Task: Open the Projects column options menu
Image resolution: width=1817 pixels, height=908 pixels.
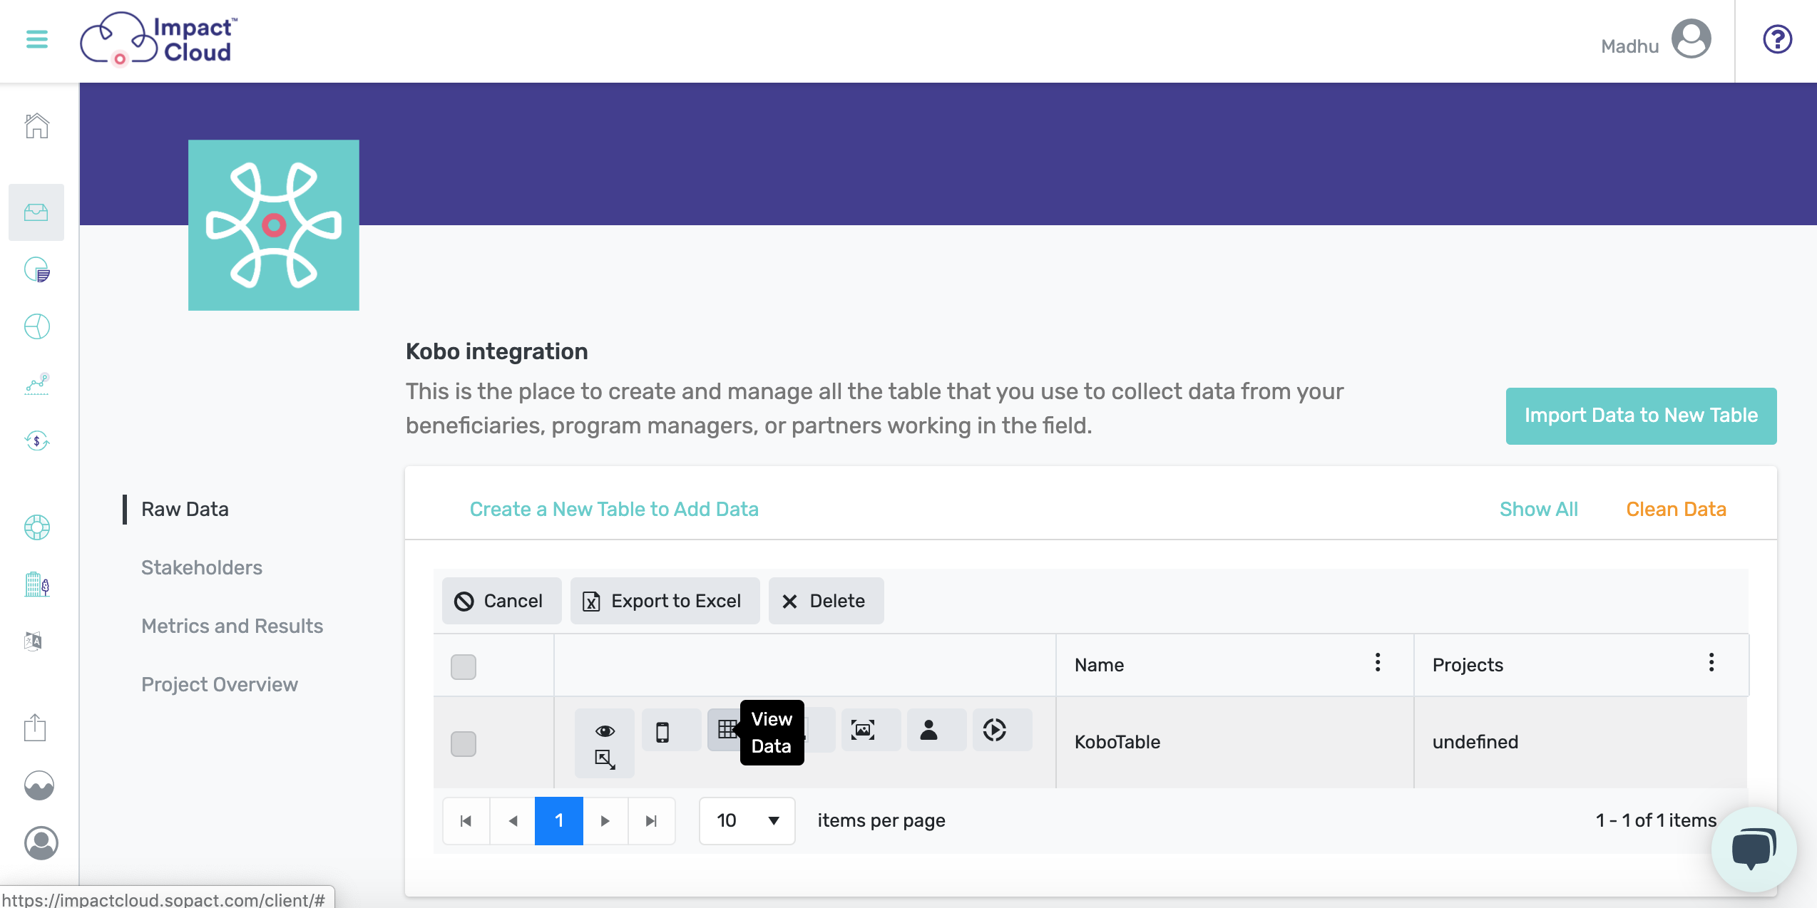Action: pos(1711,663)
